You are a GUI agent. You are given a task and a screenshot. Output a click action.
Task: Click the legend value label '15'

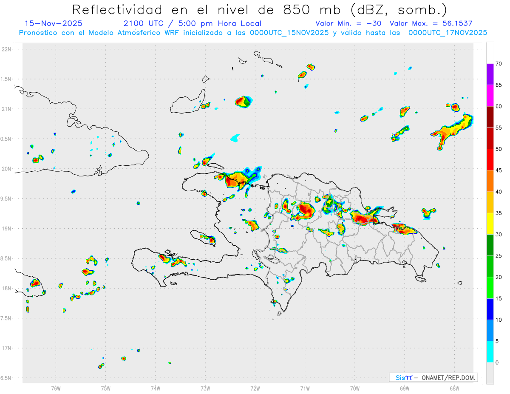(x=499, y=298)
